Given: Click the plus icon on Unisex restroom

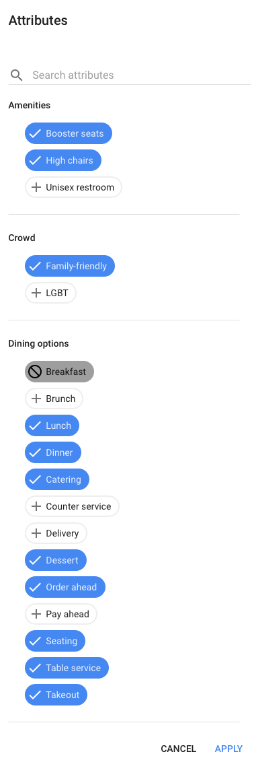Looking at the screenshot, I should point(36,187).
